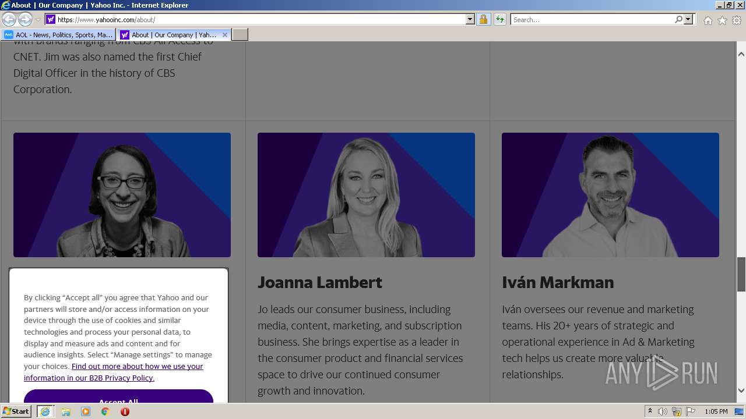The image size is (746, 419).
Task: Open Internet Explorer from the taskbar
Action: (x=45, y=411)
